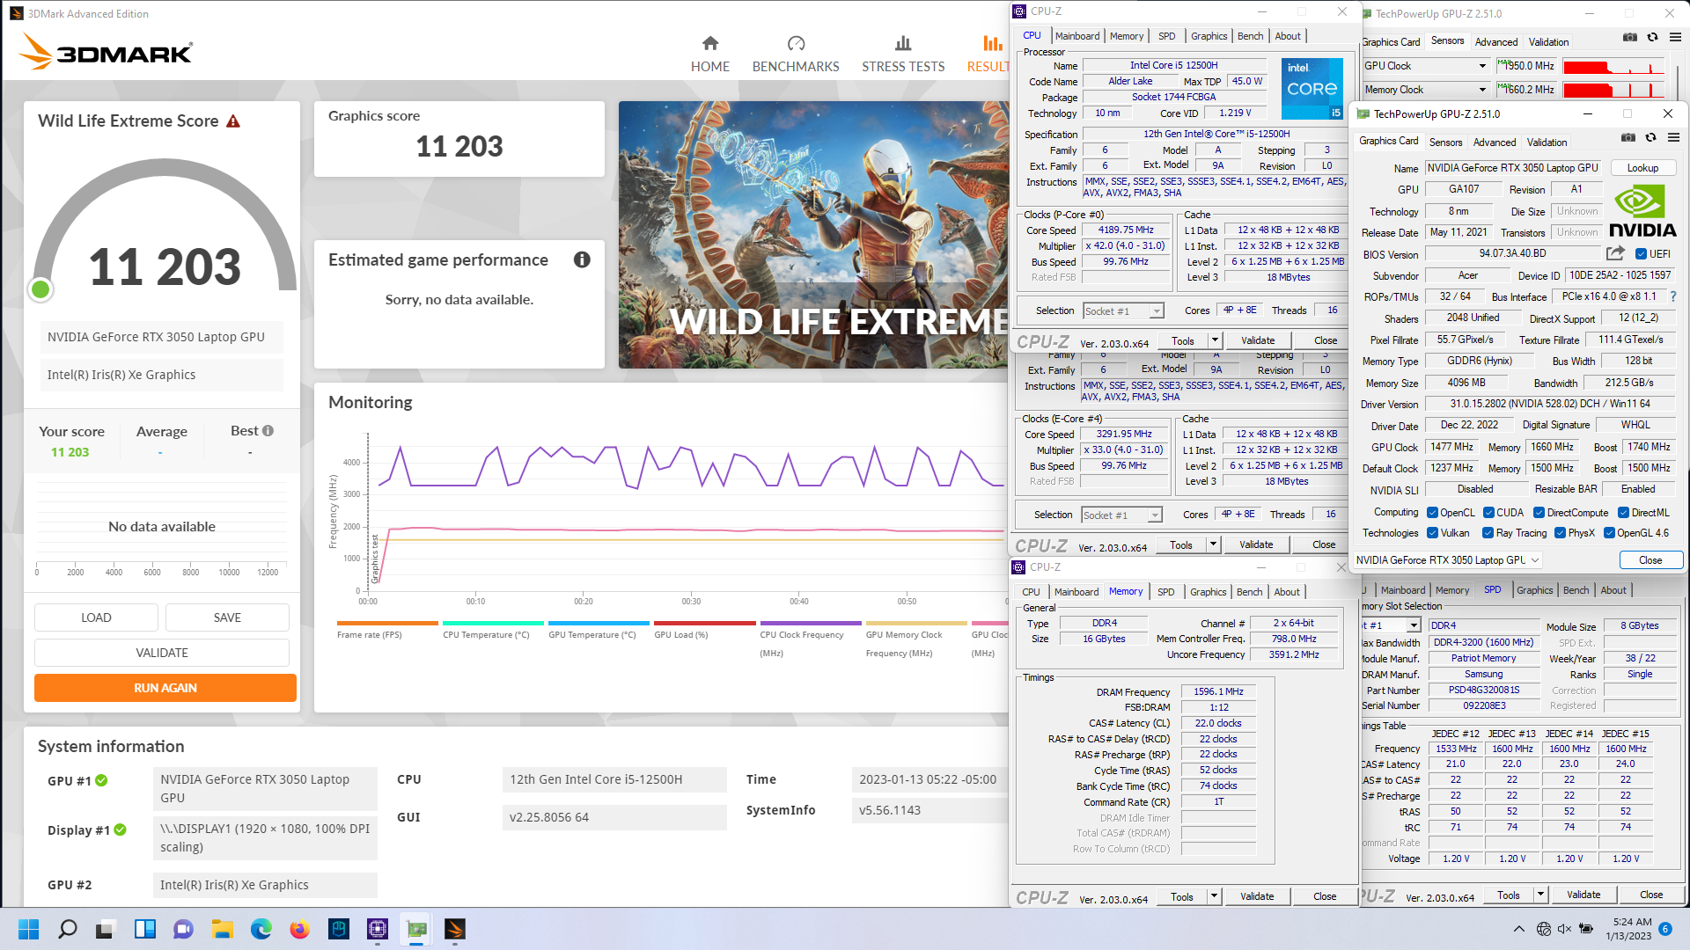Switch to Graphics tab in CPU-Z Memory window
1690x950 pixels.
(1208, 592)
